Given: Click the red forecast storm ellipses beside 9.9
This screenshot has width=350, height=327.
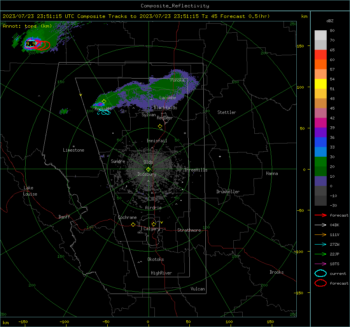Looking at the screenshot, I should (x=42, y=45).
